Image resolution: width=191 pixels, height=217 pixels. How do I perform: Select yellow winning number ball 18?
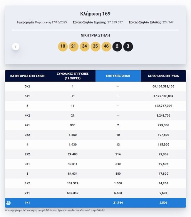click(x=62, y=47)
